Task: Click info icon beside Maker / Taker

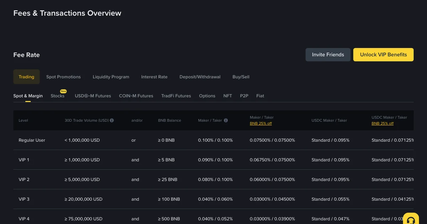Action: tap(226, 121)
